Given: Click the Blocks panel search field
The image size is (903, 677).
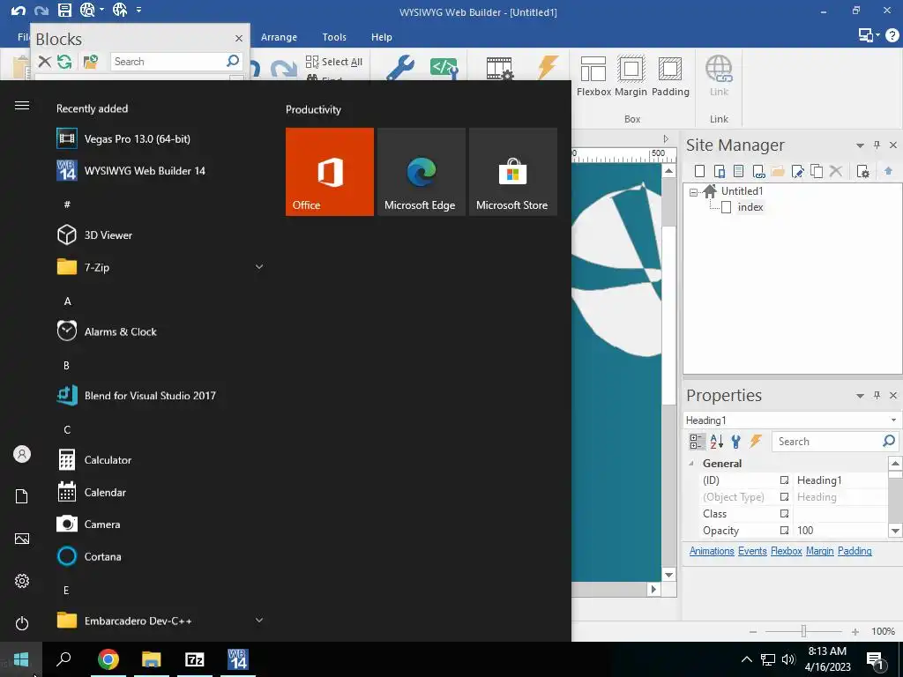Looking at the screenshot, I should [176, 62].
